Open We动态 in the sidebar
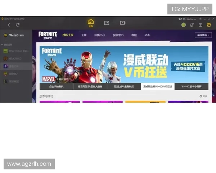This screenshot has height=173, width=216. coord(14,35)
